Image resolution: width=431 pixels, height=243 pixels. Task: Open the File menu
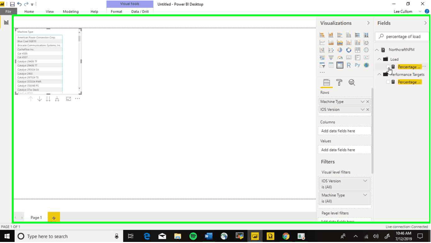click(8, 12)
